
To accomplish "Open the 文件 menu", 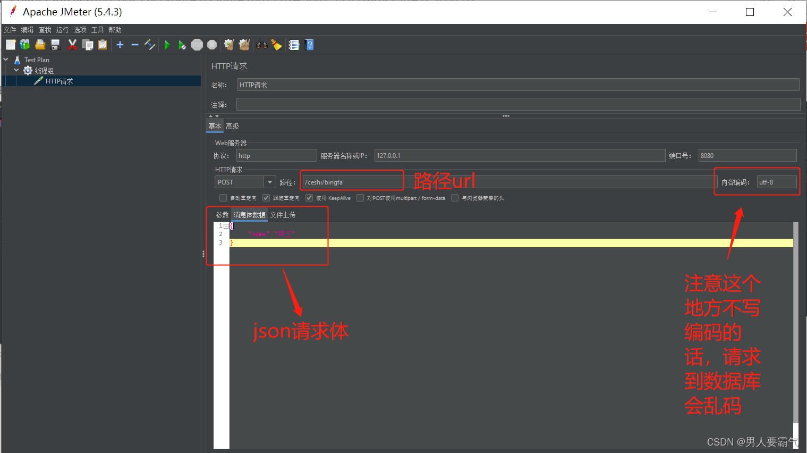I will [x=10, y=30].
